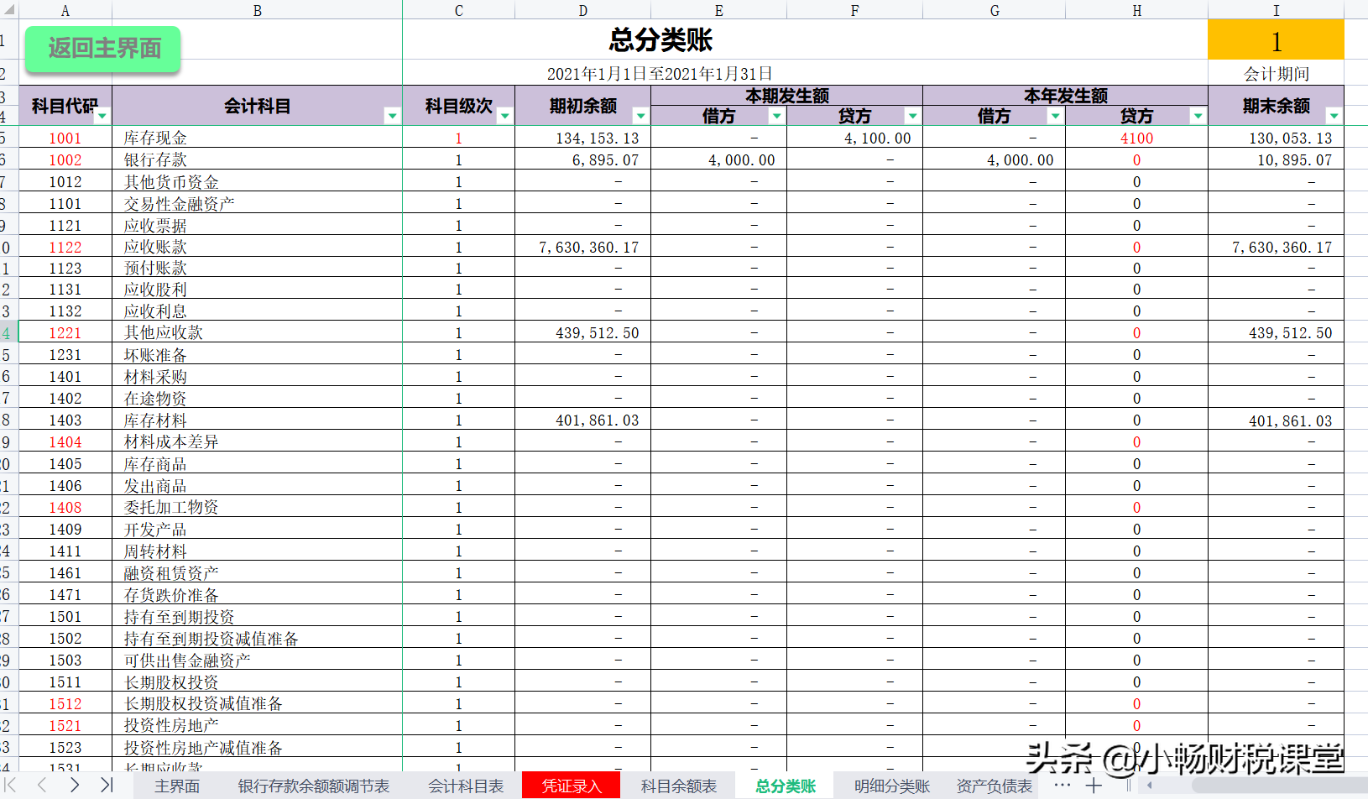This screenshot has height=799, width=1368.
Task: Add a new worksheet with the plus icon
Action: point(1094,786)
